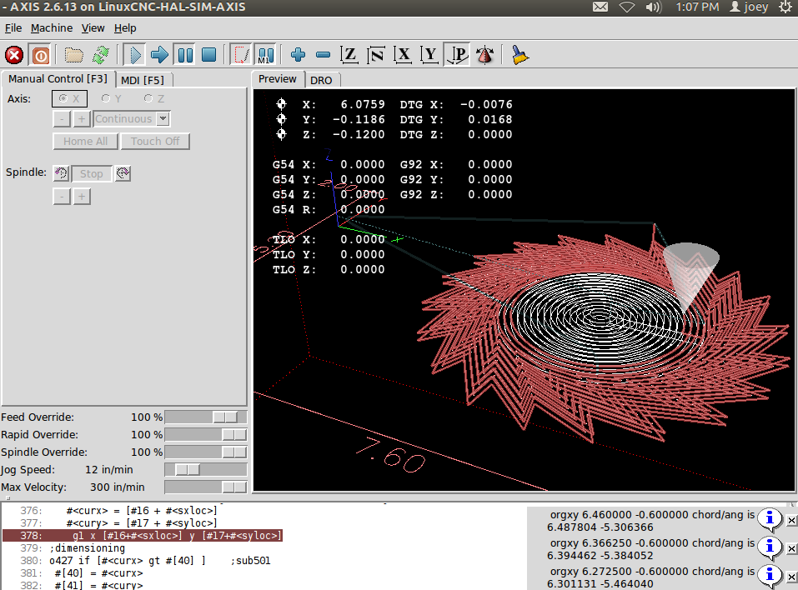This screenshot has height=590, width=798.
Task: Pause the running program
Action: 185,56
